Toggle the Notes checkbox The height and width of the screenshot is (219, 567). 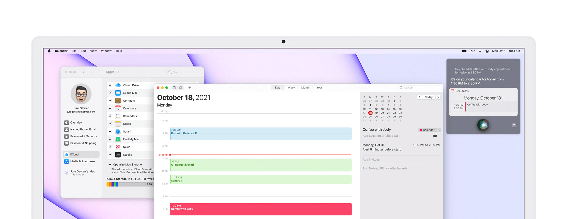pos(110,124)
